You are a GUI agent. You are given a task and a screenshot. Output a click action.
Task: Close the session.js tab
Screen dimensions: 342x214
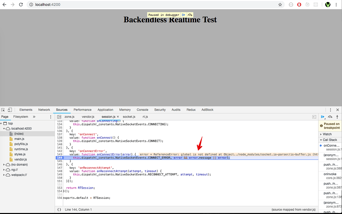click(118, 116)
